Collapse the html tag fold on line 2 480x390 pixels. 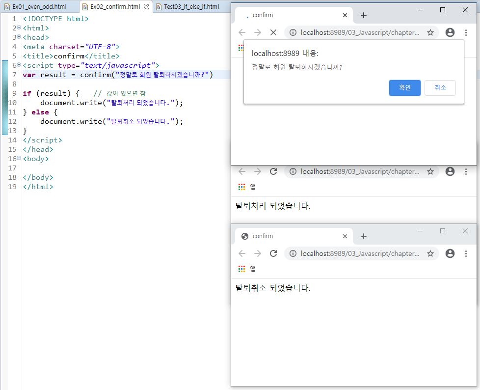[x=19, y=28]
